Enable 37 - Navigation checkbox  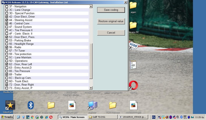tap(7, 6)
